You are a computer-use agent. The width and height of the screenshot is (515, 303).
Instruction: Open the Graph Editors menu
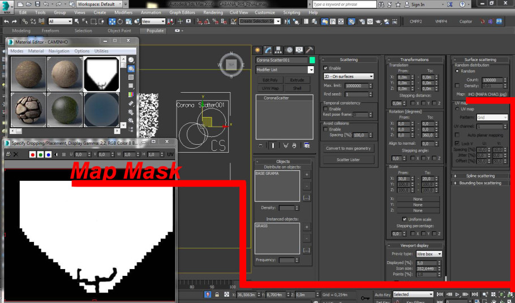pos(182,12)
